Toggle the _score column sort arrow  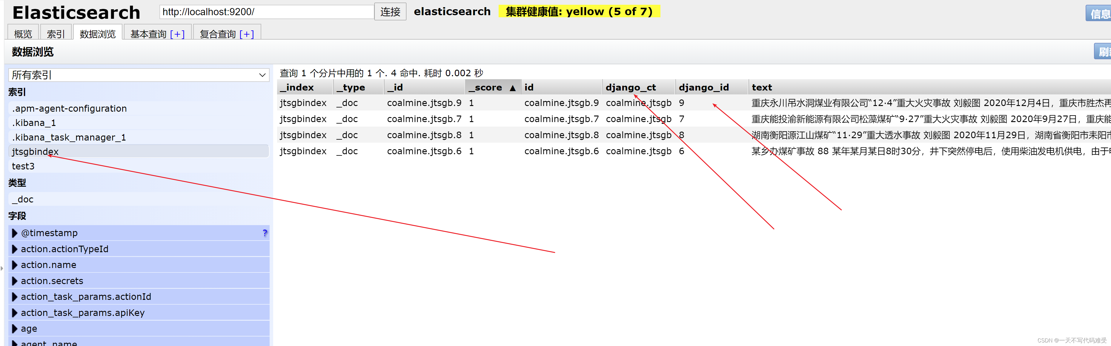513,88
